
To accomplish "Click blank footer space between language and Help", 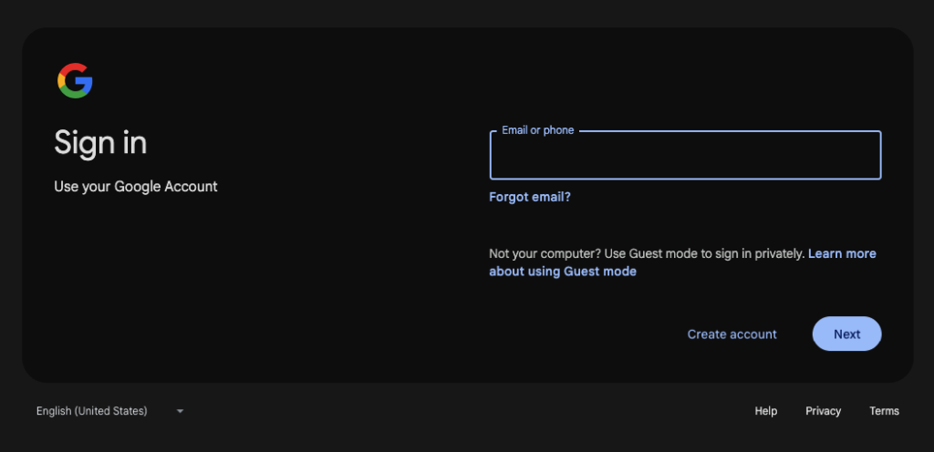I will point(456,411).
